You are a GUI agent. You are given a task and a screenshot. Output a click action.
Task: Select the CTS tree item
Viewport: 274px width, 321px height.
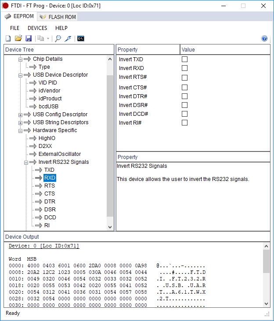(50, 194)
